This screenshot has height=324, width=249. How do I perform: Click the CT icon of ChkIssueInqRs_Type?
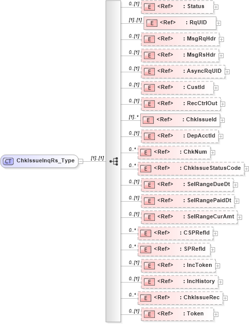[8, 161]
